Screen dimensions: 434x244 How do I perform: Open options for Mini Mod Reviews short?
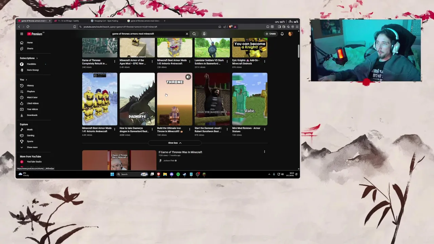pyautogui.click(x=264, y=129)
